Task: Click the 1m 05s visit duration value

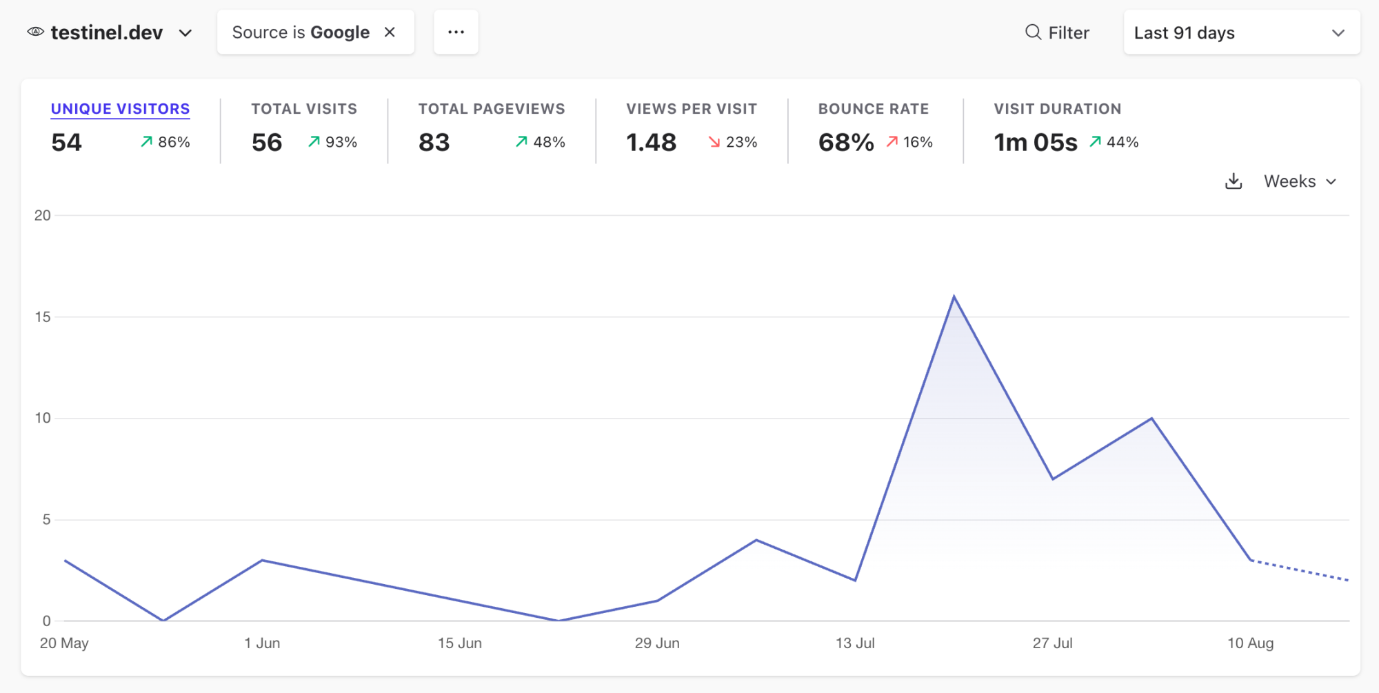Action: point(1036,142)
